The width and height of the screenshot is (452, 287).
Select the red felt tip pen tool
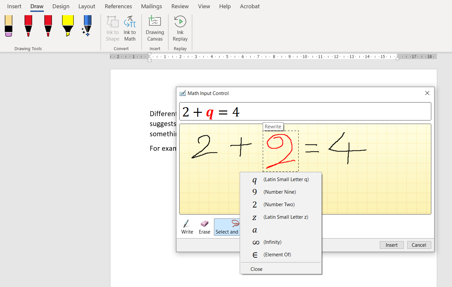(x=28, y=26)
